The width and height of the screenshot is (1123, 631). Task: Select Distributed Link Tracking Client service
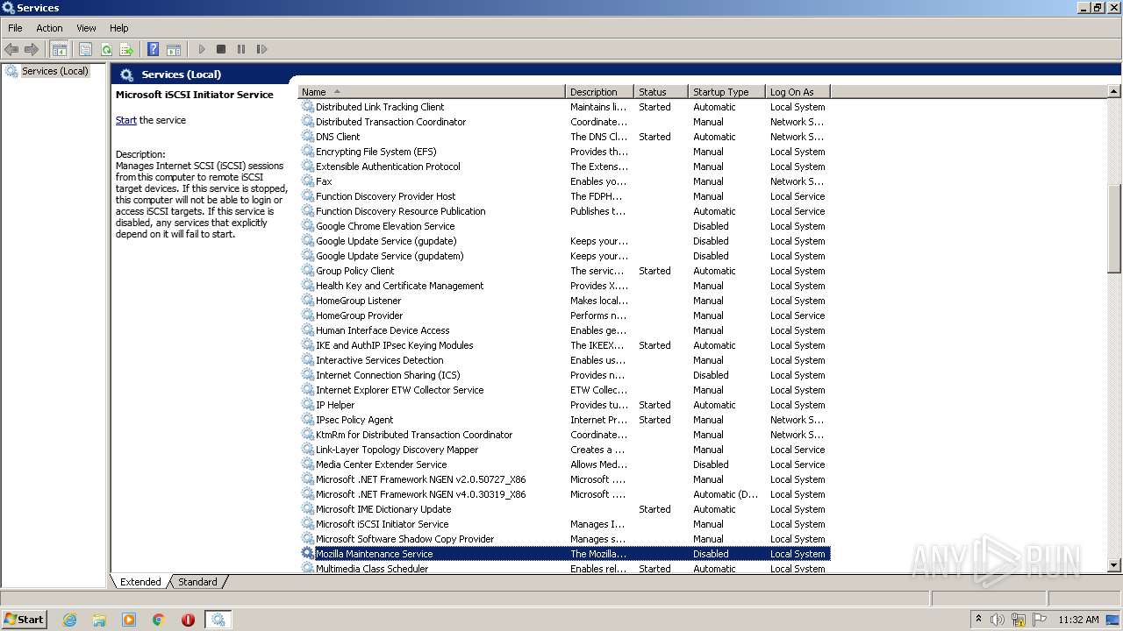[x=564, y=107]
